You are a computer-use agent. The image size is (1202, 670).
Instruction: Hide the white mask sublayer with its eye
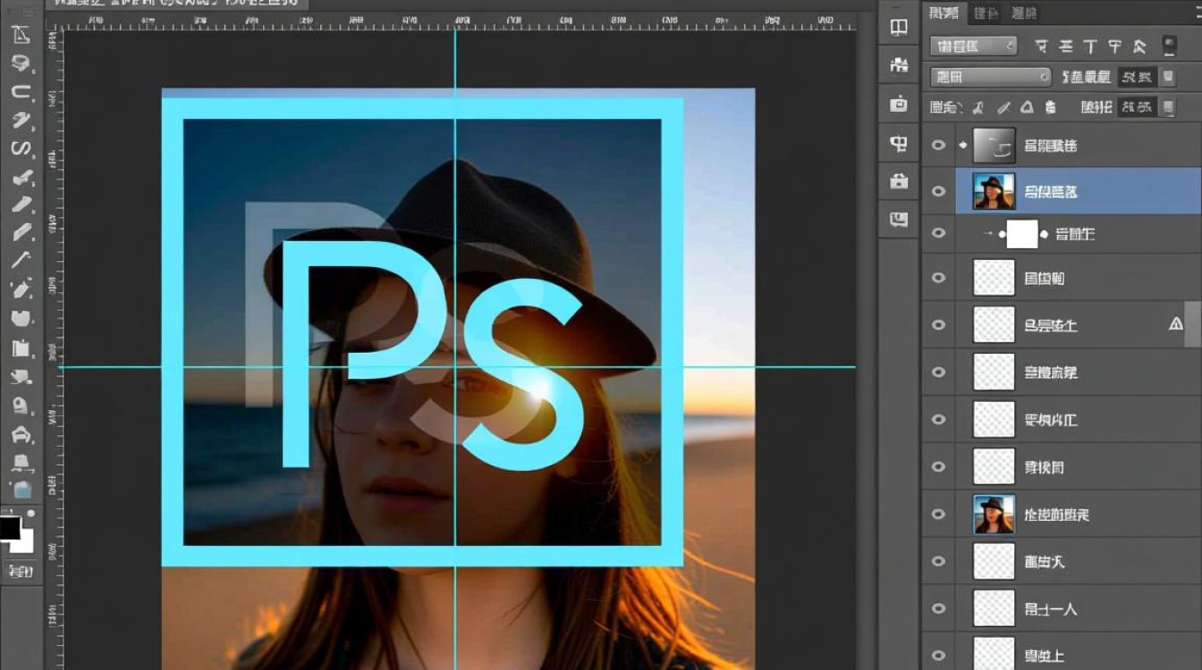pyautogui.click(x=938, y=234)
